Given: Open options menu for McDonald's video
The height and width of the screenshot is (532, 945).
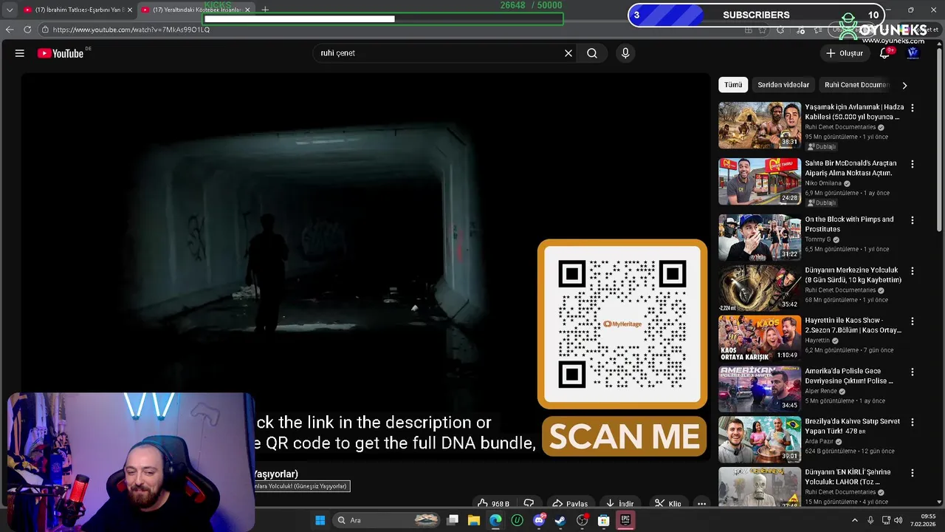Looking at the screenshot, I should tap(913, 164).
